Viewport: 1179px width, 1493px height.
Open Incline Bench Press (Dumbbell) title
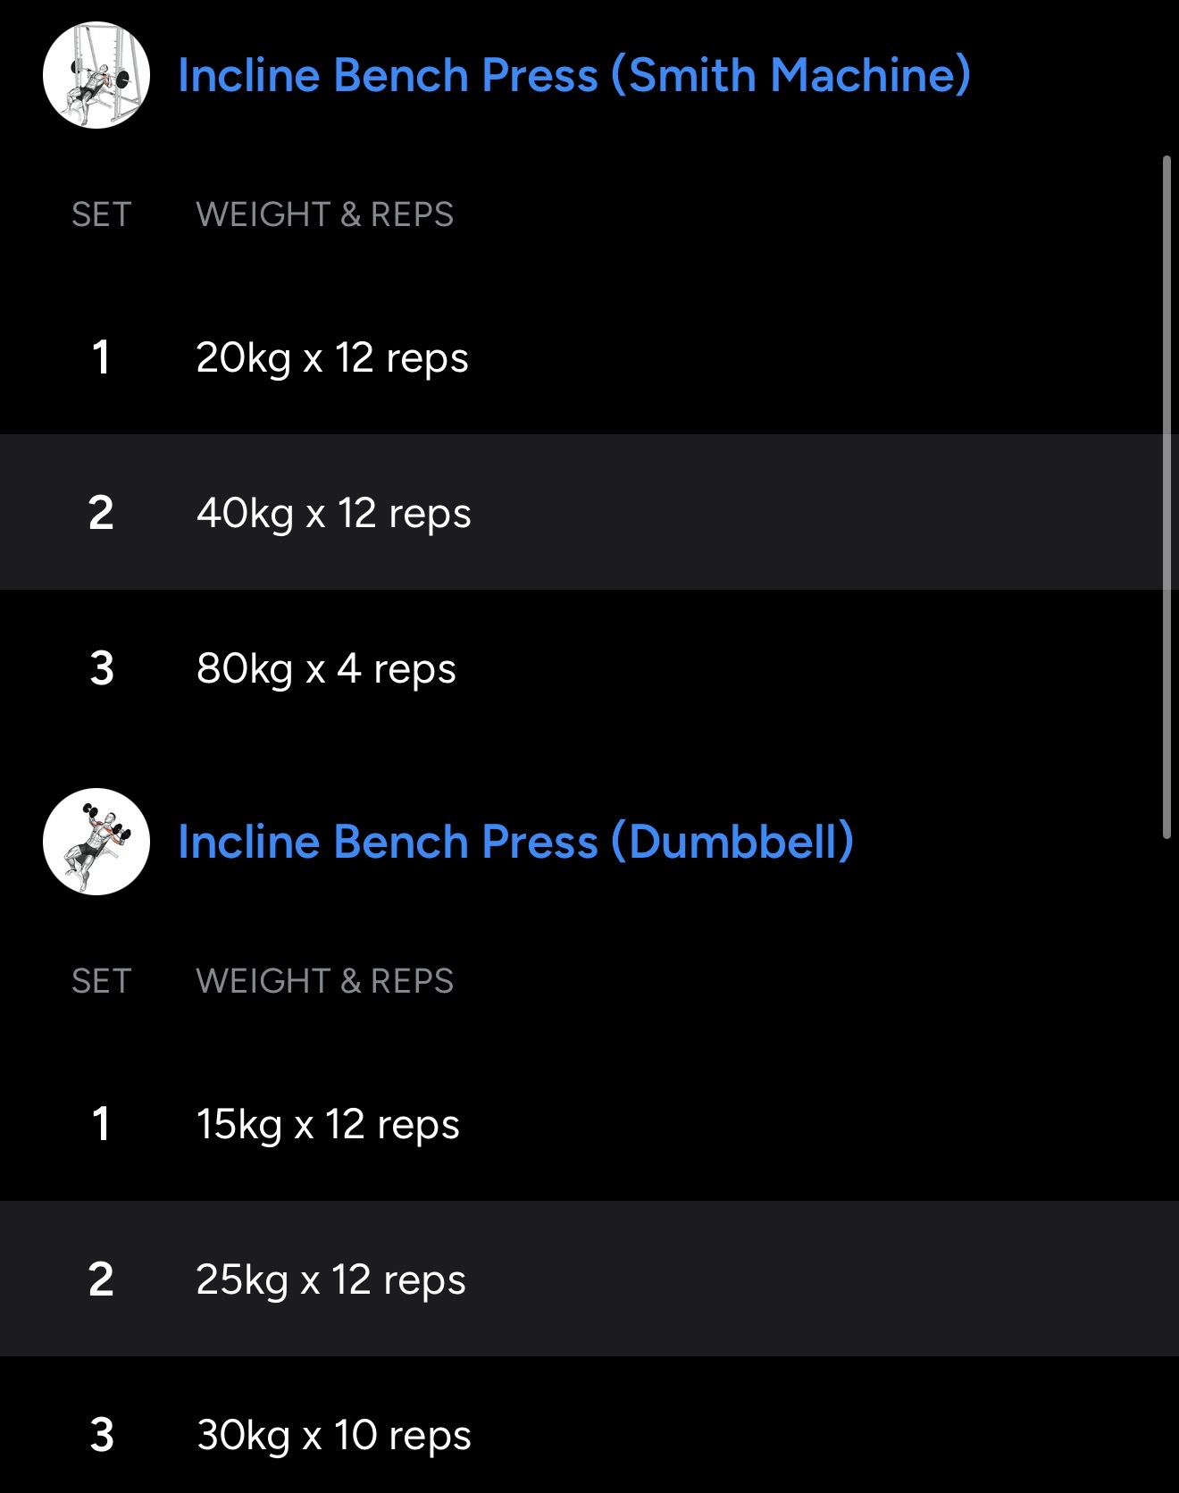515,842
